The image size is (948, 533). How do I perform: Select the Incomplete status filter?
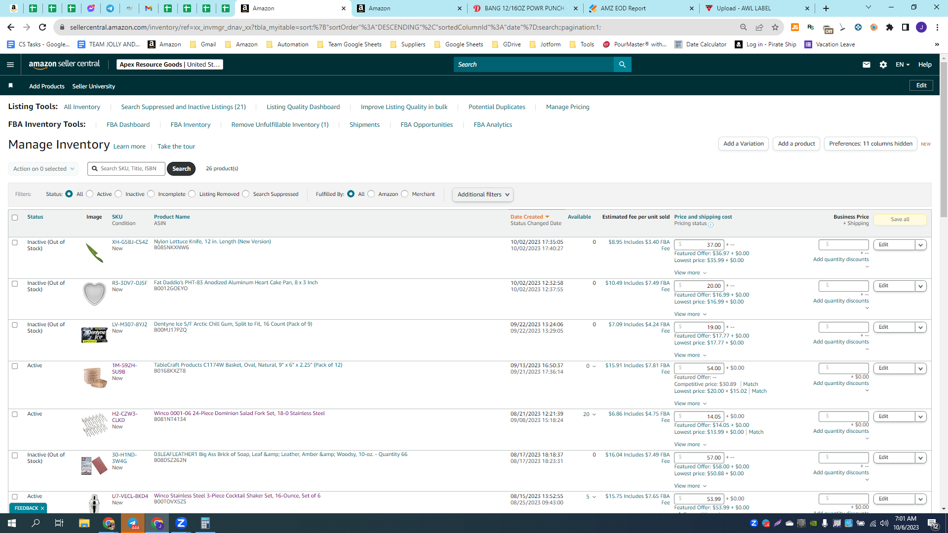pos(151,194)
